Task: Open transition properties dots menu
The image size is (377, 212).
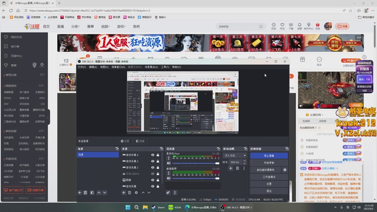Action: [x=244, y=168]
